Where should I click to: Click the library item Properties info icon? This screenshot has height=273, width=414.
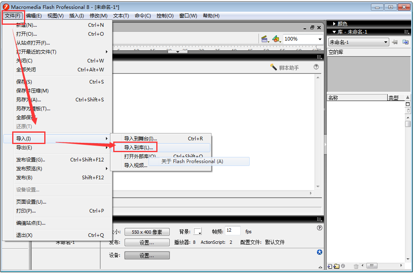pos(343,266)
